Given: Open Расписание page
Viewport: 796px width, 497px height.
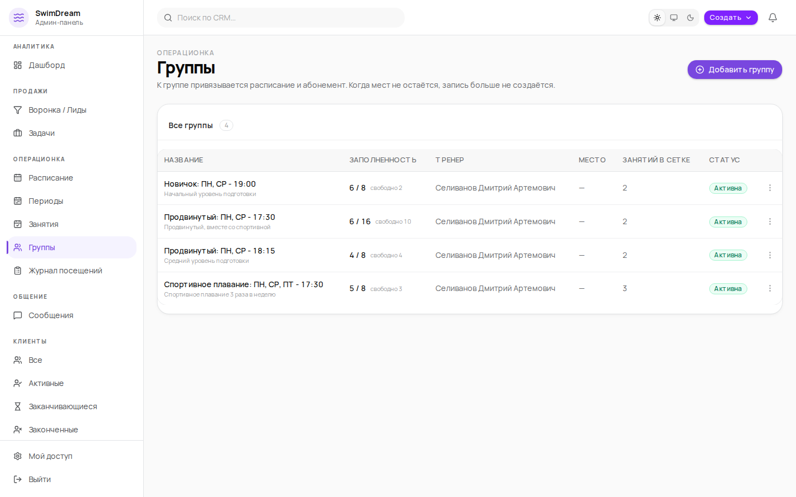Looking at the screenshot, I should tap(71, 178).
